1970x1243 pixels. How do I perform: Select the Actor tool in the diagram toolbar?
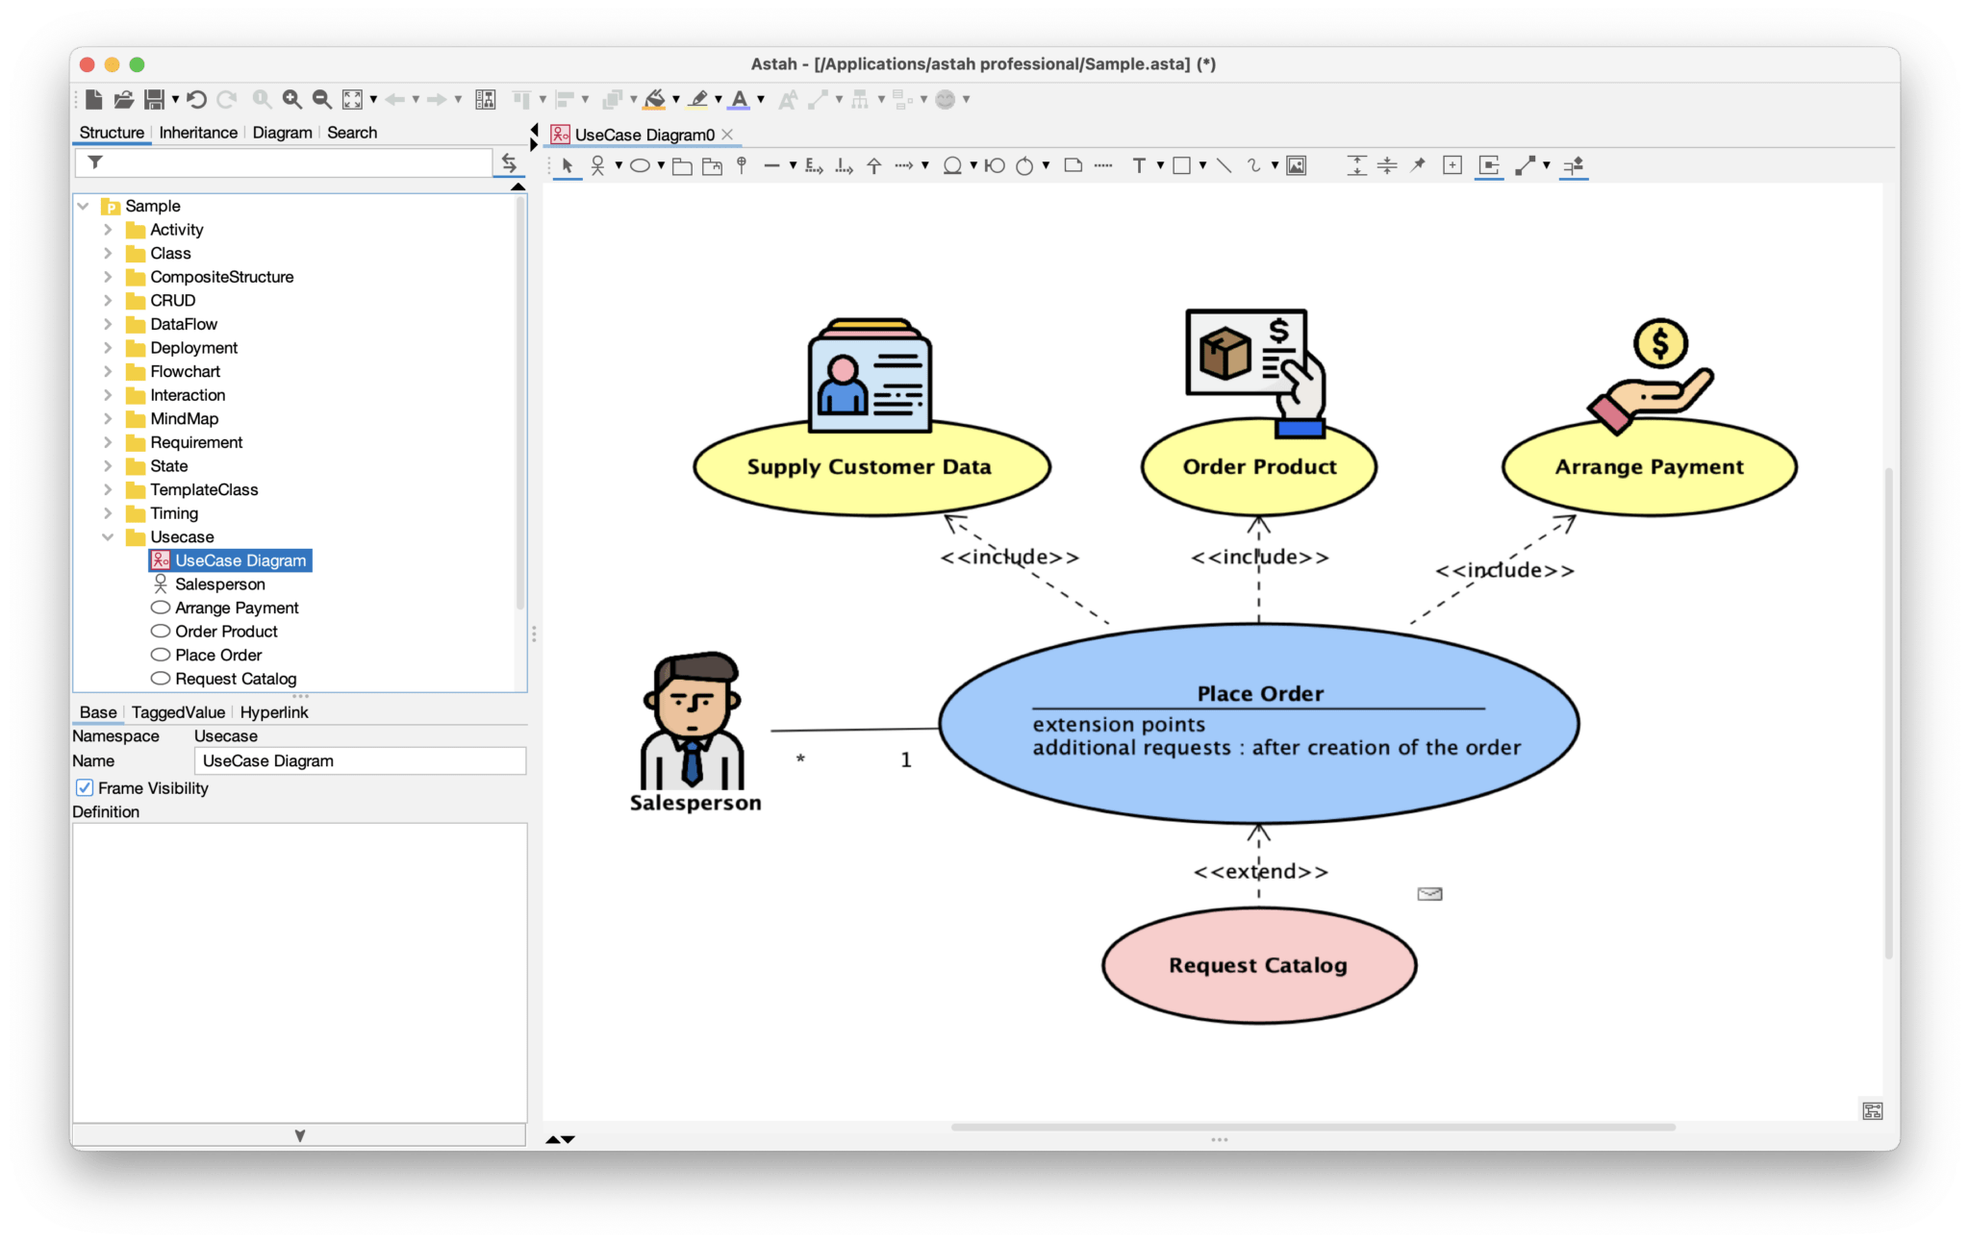[x=598, y=165]
